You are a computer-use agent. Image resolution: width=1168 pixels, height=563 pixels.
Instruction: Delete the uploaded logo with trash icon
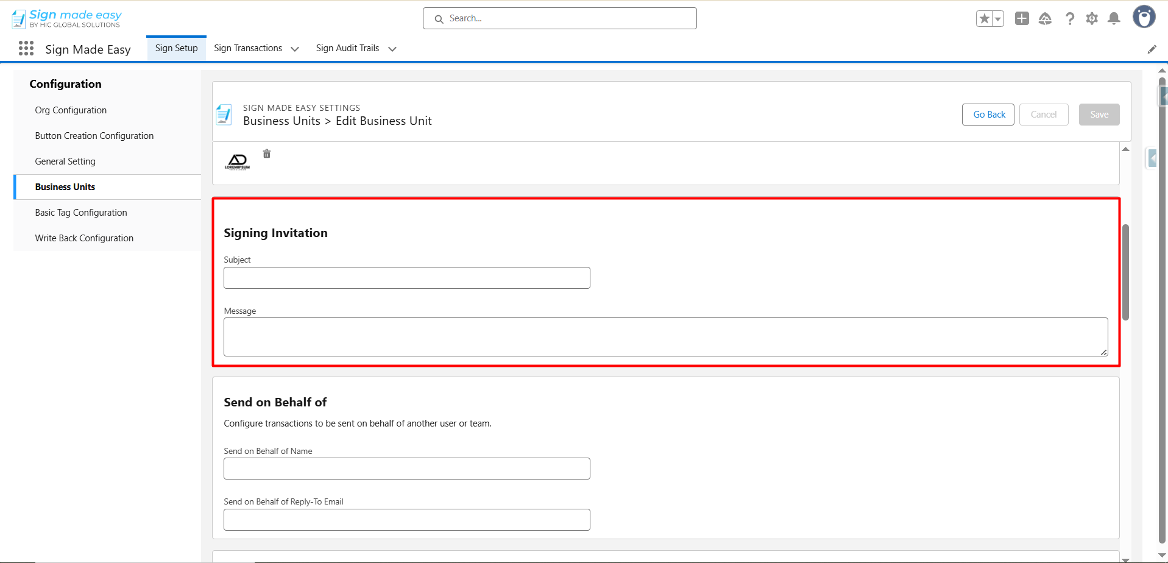click(267, 154)
